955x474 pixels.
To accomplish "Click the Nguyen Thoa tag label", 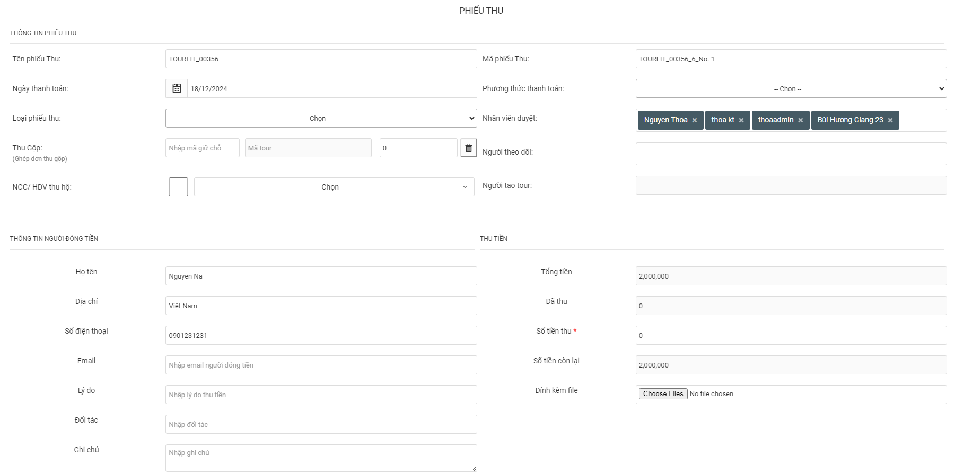I will coord(665,120).
